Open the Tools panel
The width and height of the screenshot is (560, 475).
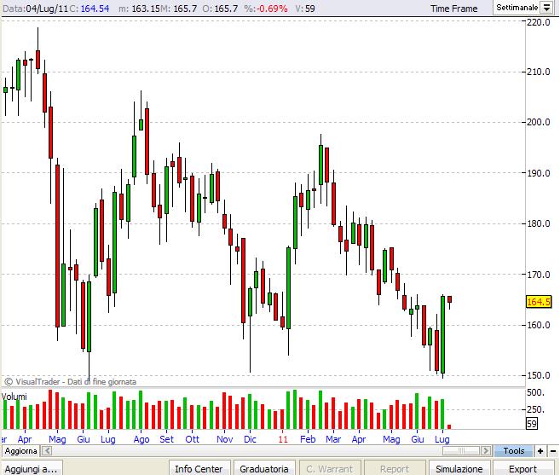coord(513,450)
